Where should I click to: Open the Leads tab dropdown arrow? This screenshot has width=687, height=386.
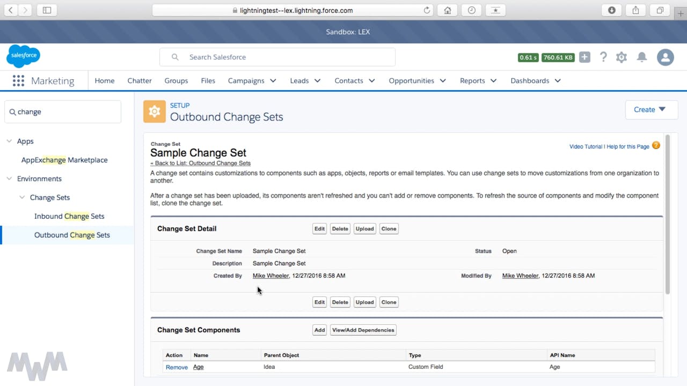pyautogui.click(x=318, y=80)
